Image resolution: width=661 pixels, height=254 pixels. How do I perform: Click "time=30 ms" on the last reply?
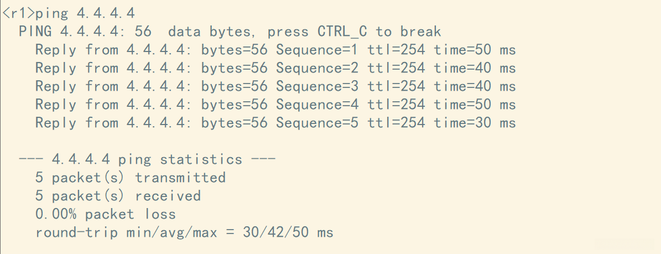[475, 123]
